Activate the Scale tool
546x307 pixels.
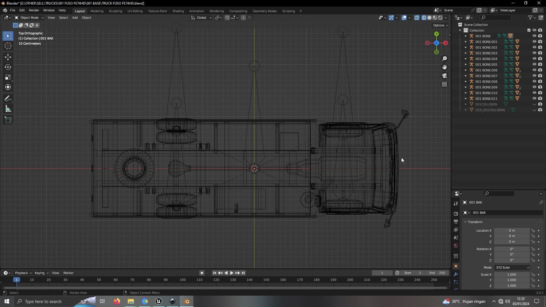pyautogui.click(x=8, y=77)
